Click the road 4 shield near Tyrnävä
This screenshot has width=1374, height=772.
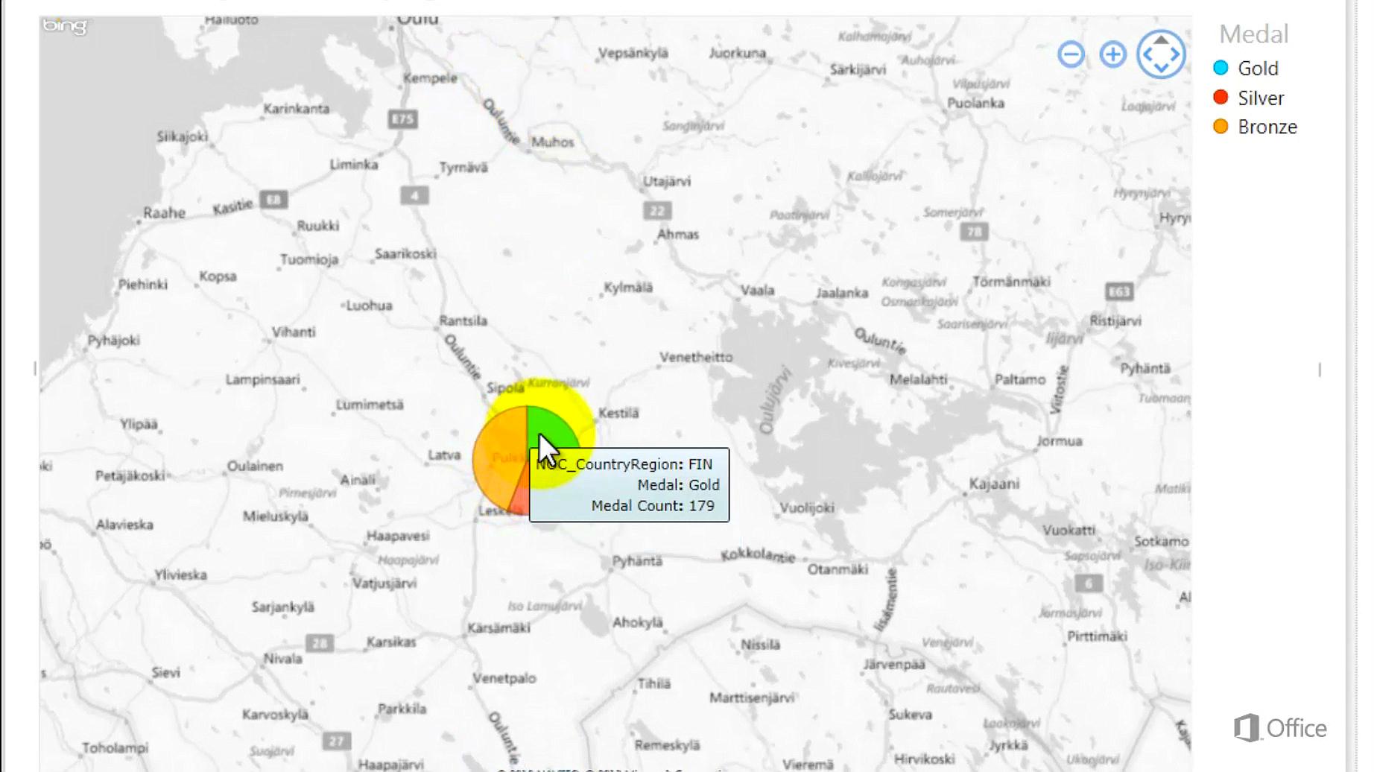pos(414,196)
